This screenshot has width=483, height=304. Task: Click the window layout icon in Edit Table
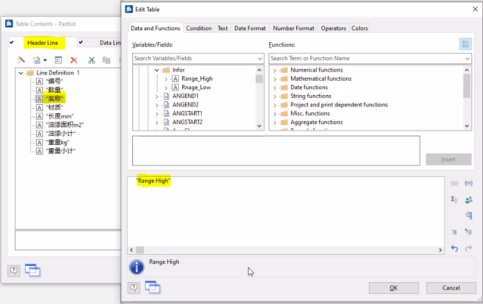[x=153, y=287]
